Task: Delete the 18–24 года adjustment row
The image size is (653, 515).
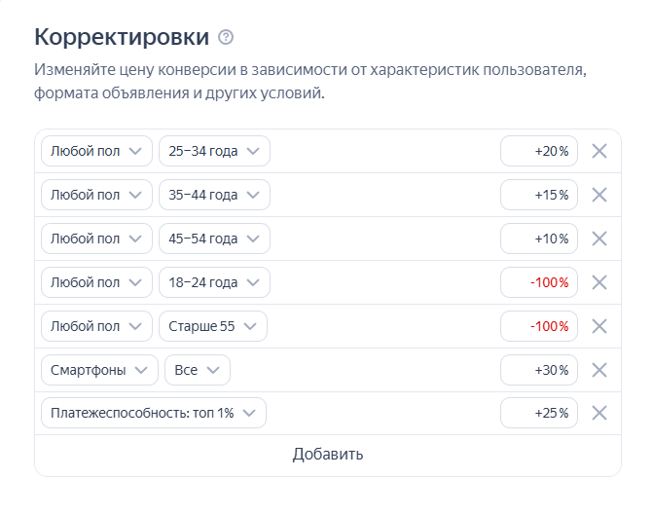Action: 599,282
